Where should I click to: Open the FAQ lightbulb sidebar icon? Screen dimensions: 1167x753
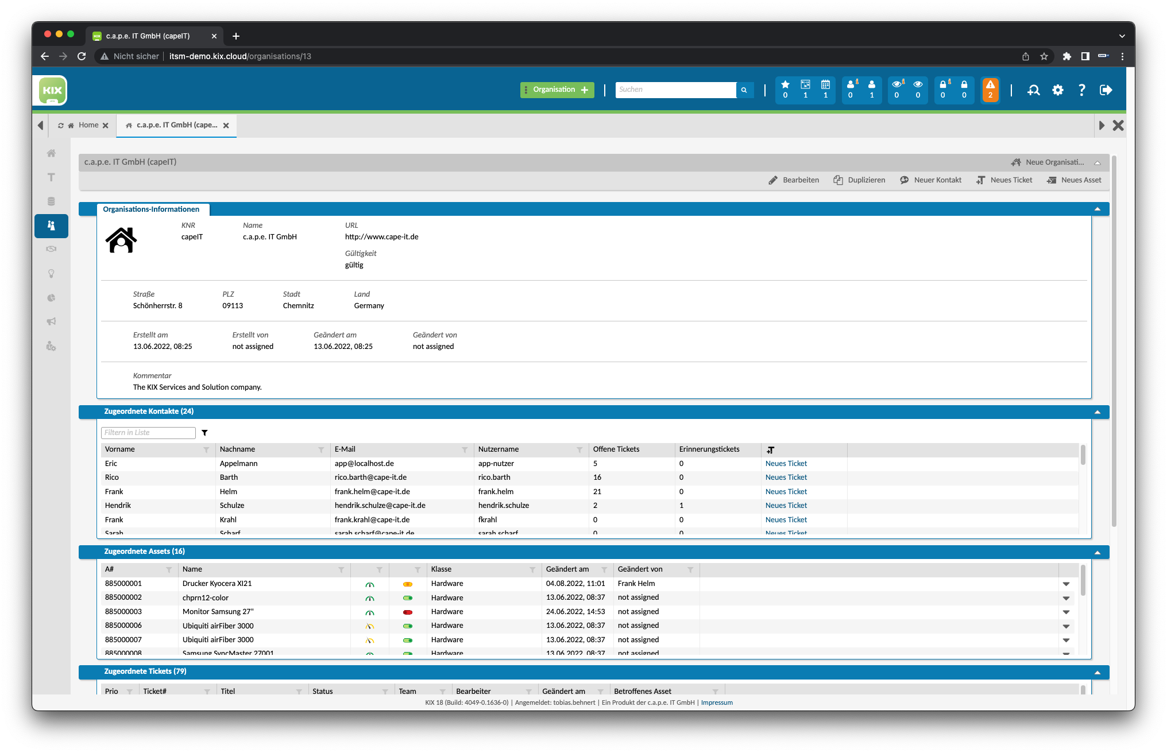coord(51,274)
